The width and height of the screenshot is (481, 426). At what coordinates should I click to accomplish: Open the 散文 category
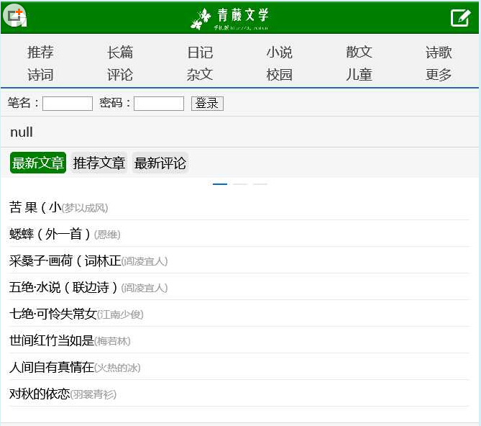tap(359, 52)
